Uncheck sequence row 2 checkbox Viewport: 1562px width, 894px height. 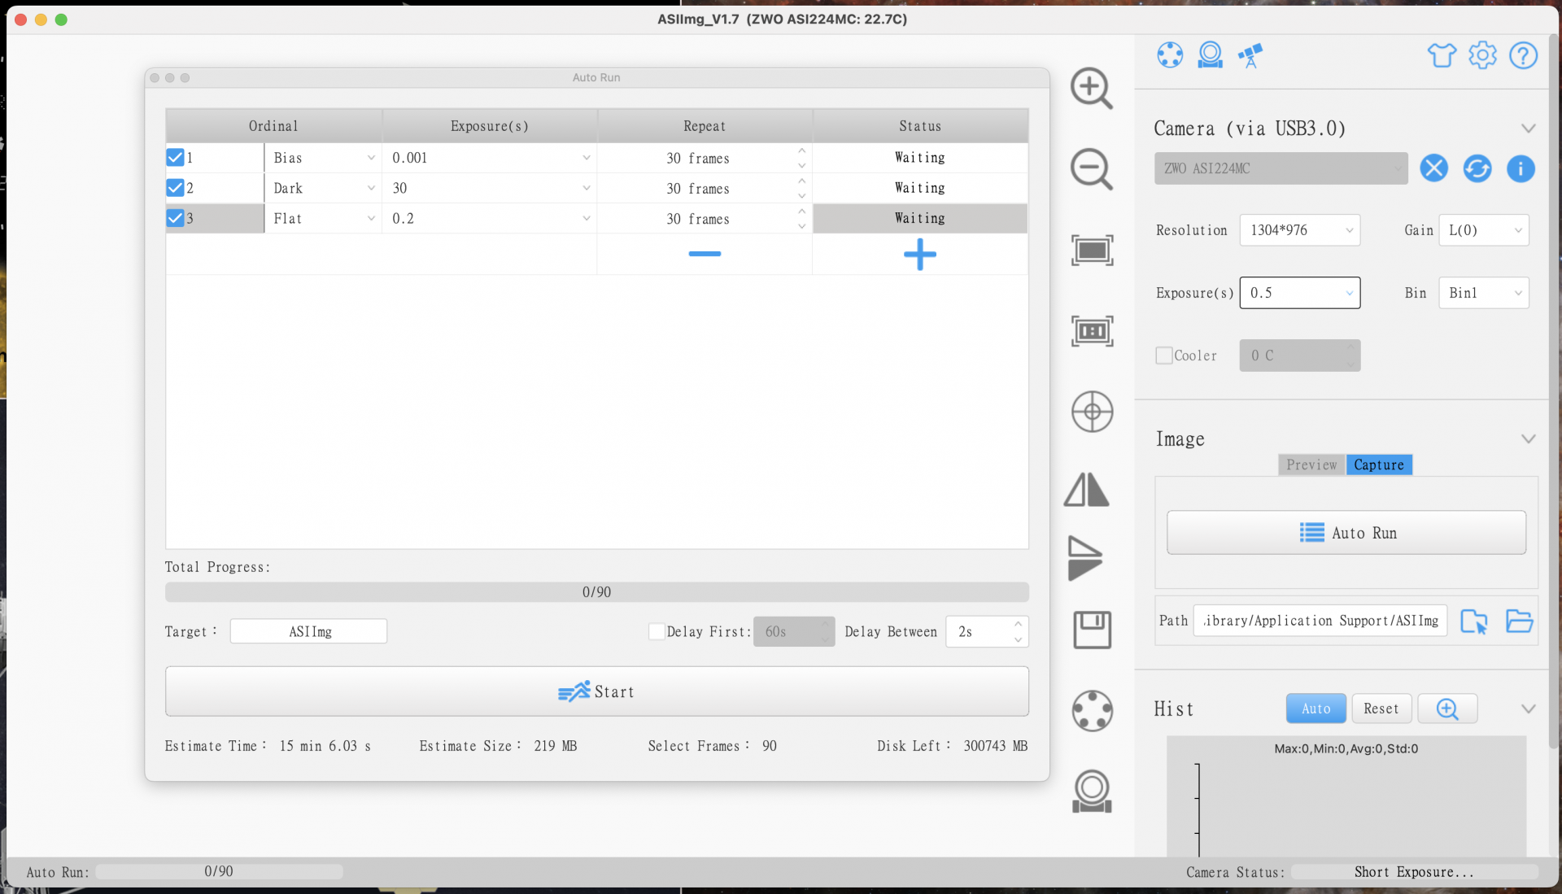[x=175, y=188]
